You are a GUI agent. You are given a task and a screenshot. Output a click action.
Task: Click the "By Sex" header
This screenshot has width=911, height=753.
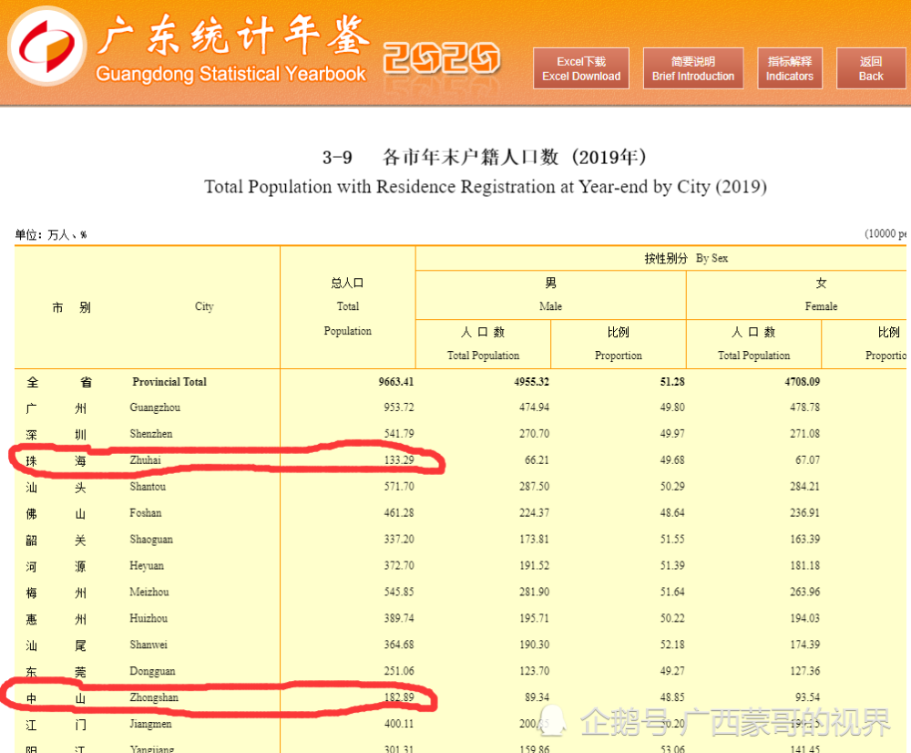coord(711,258)
